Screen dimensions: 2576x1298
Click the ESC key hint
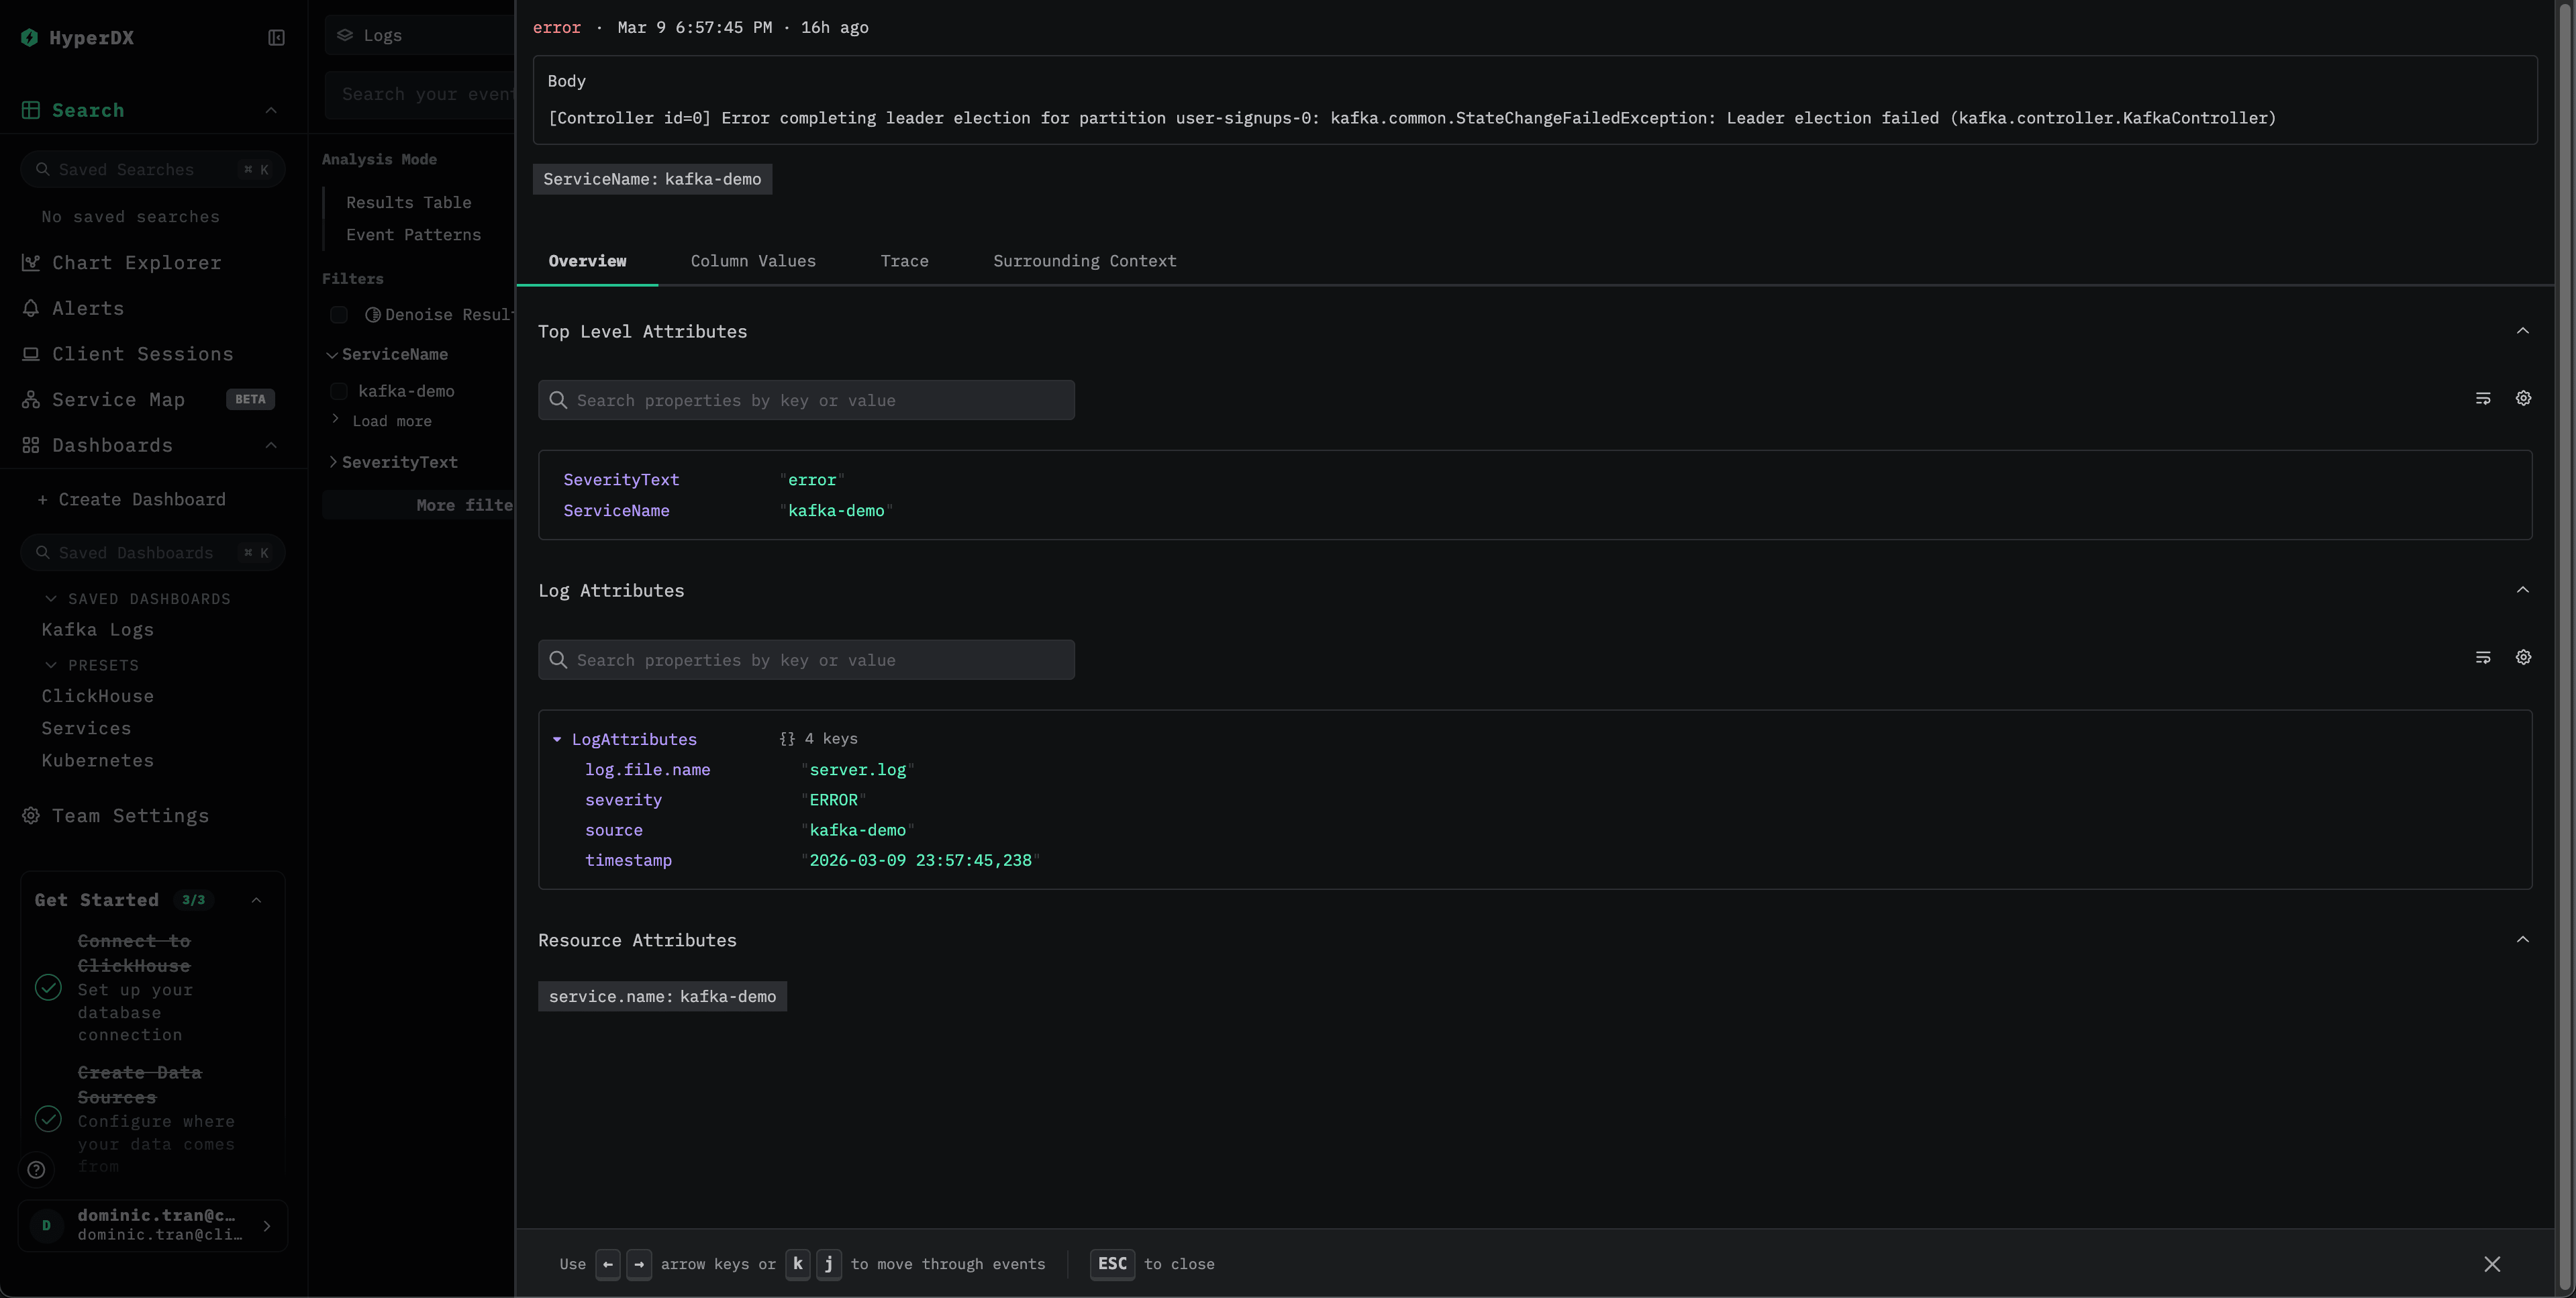coord(1112,1264)
